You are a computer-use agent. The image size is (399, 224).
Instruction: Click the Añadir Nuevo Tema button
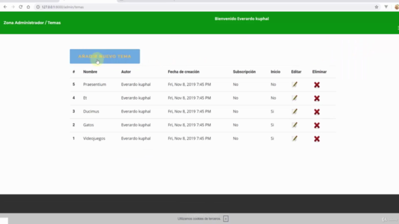click(x=105, y=57)
